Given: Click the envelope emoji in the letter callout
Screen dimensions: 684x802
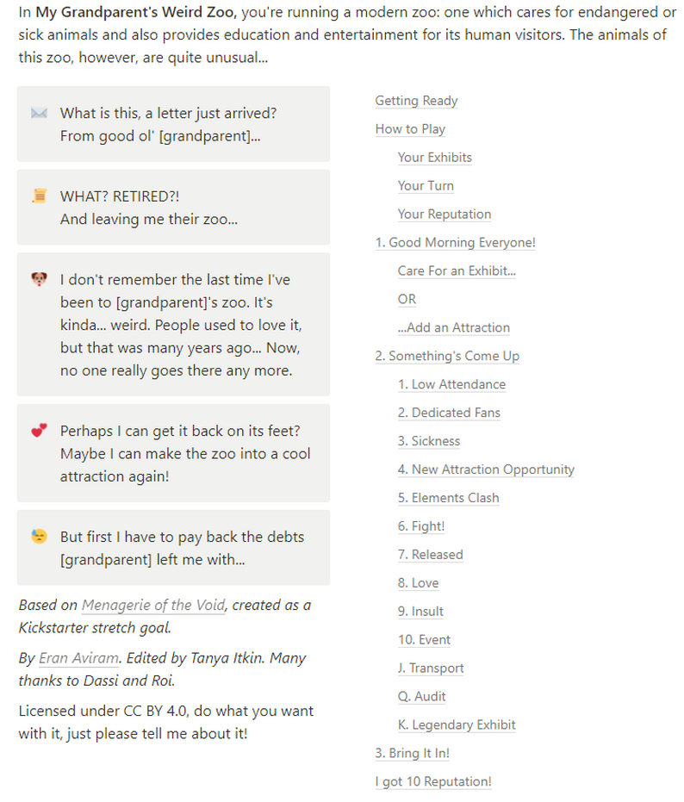Looking at the screenshot, I should point(39,114).
